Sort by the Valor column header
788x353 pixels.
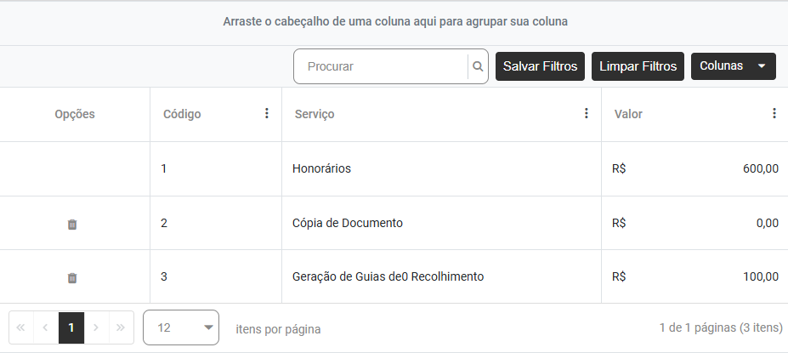pos(629,114)
